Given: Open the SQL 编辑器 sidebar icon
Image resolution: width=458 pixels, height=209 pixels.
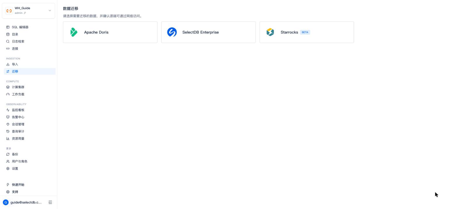Looking at the screenshot, I should click(8, 27).
